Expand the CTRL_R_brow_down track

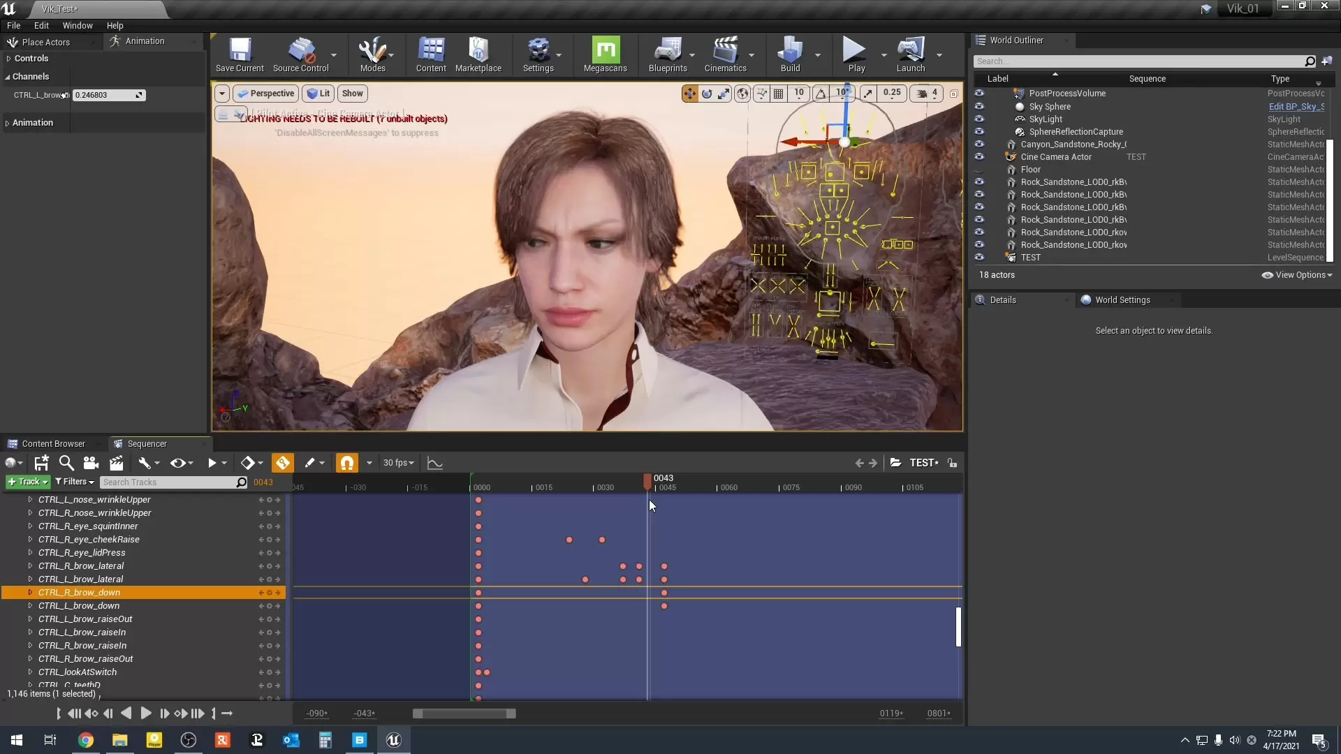(x=30, y=592)
